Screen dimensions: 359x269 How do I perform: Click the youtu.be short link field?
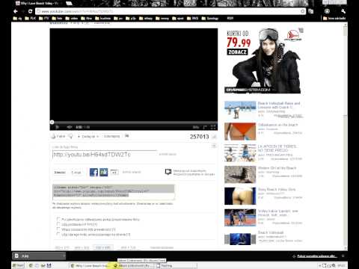105,155
